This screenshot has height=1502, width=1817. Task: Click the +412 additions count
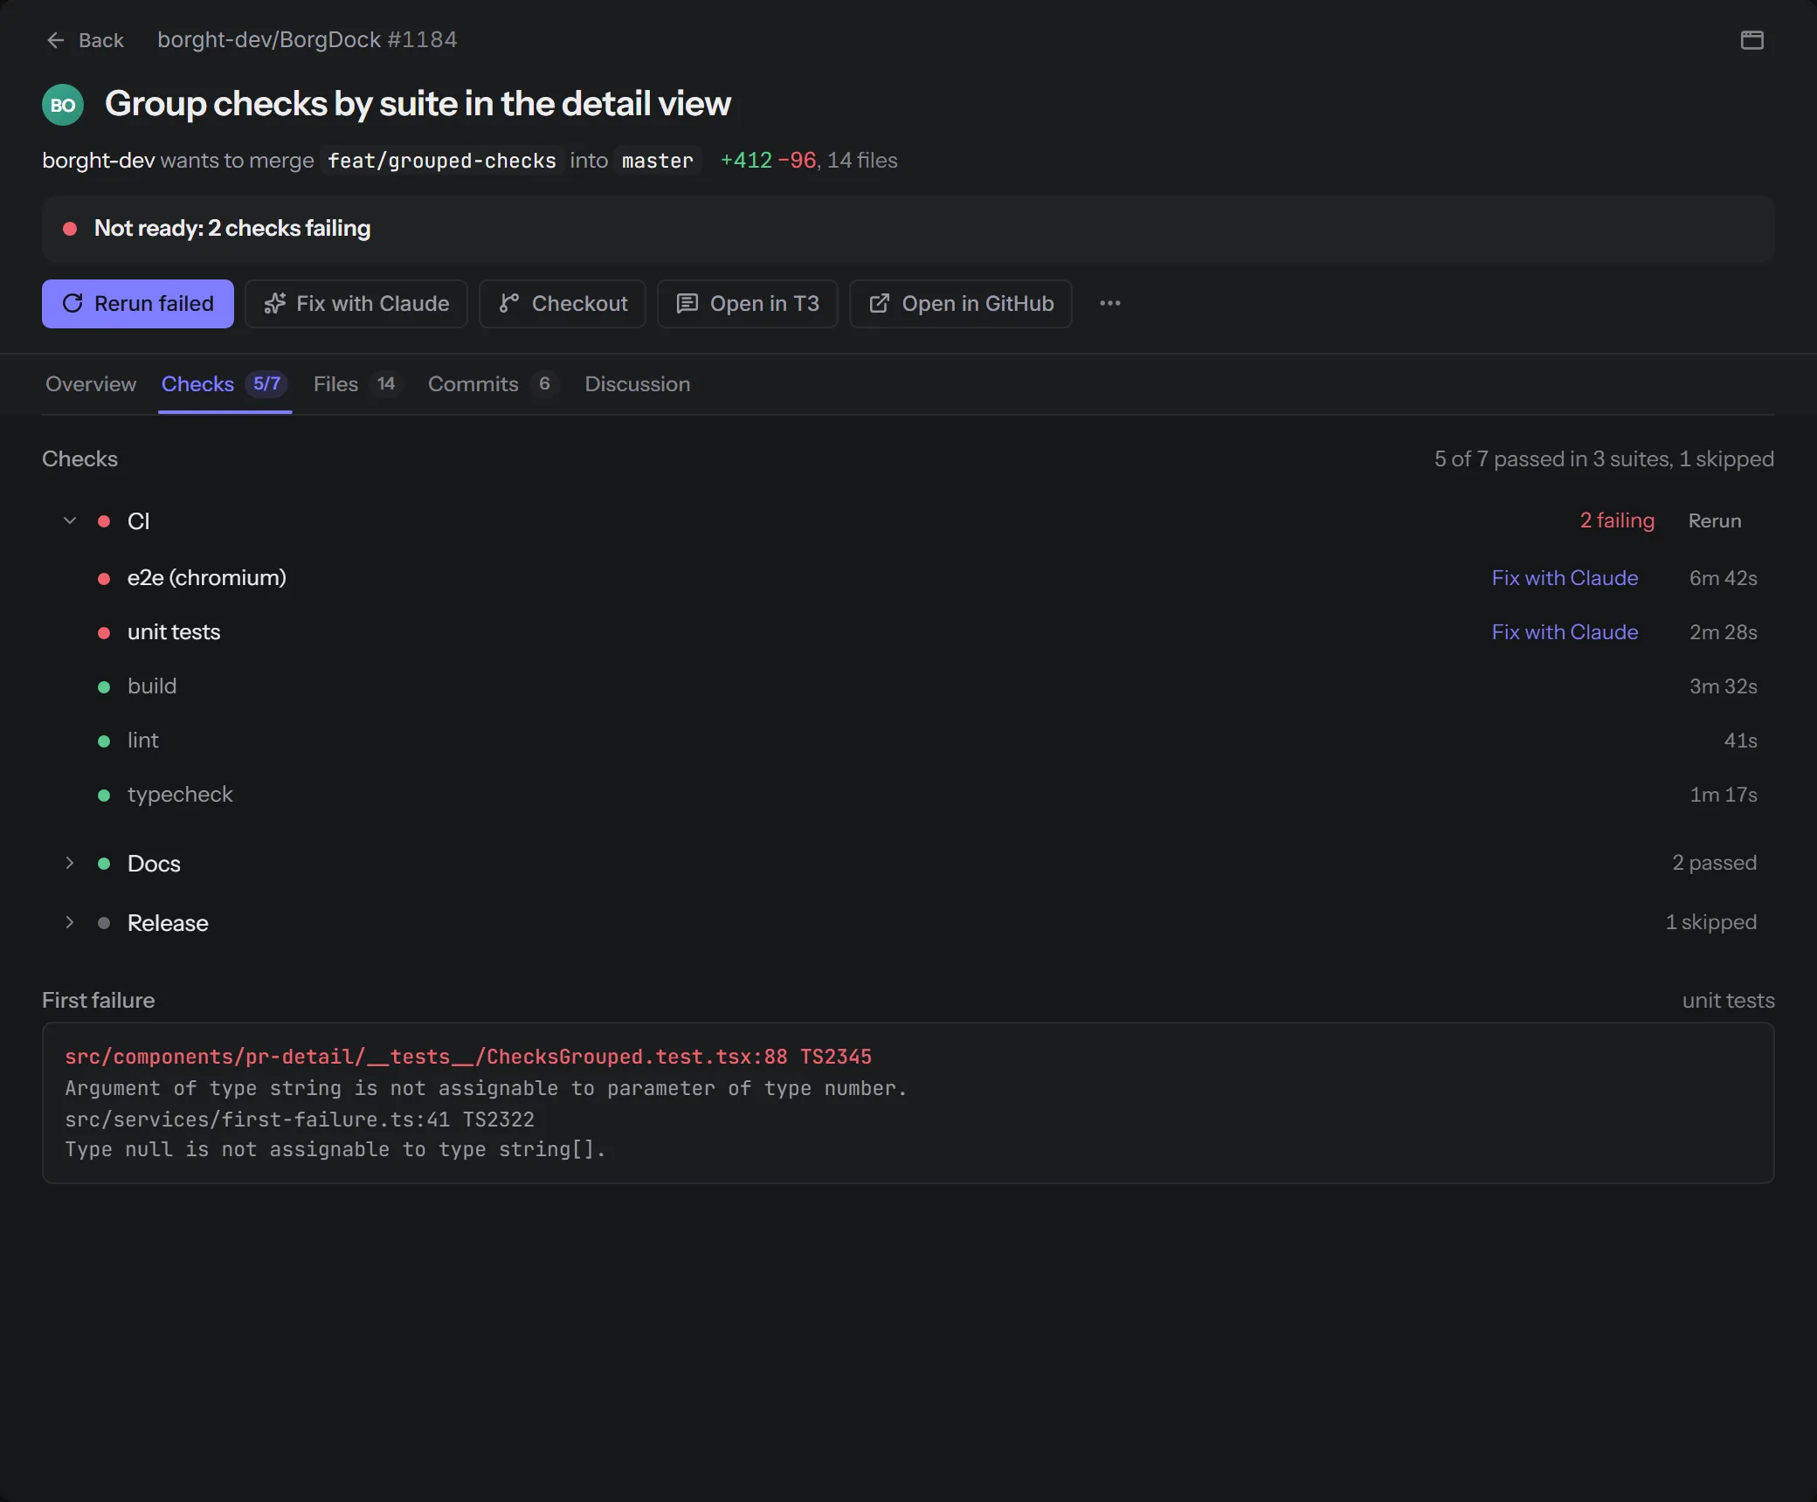746,161
